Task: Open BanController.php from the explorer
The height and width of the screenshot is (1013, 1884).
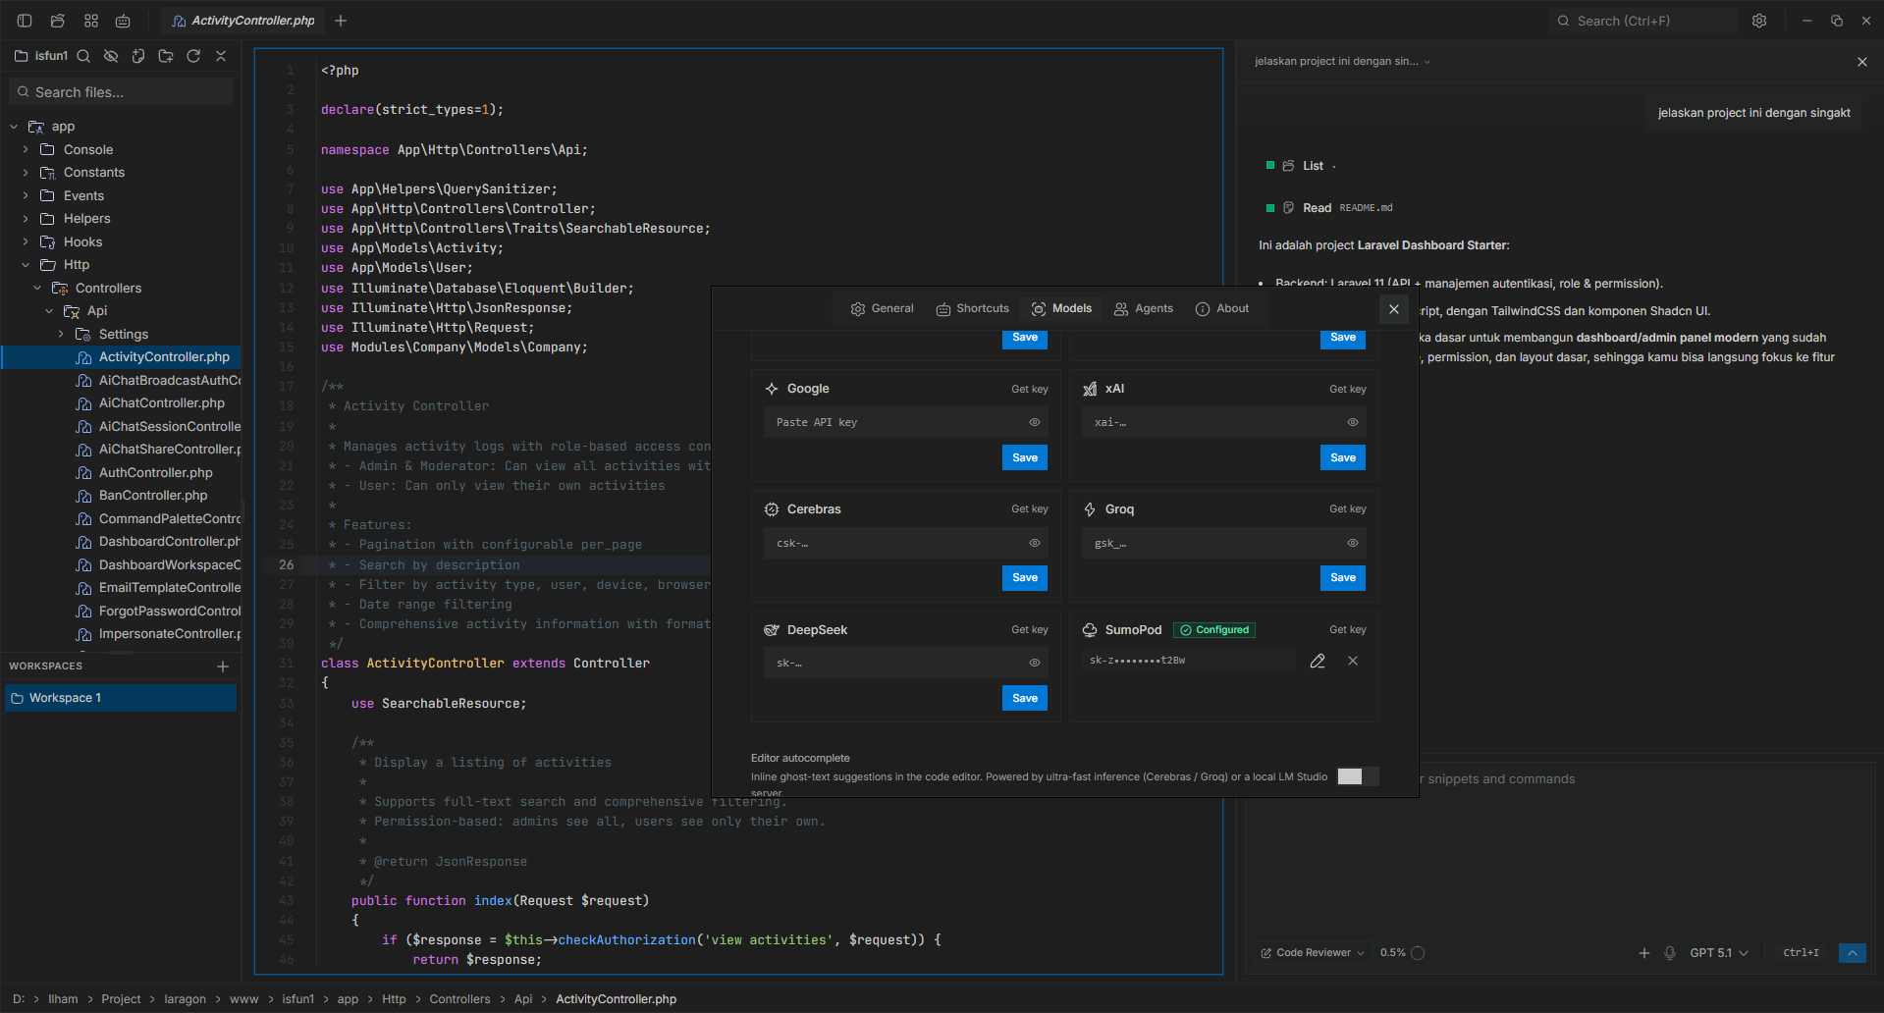Action: click(x=153, y=496)
